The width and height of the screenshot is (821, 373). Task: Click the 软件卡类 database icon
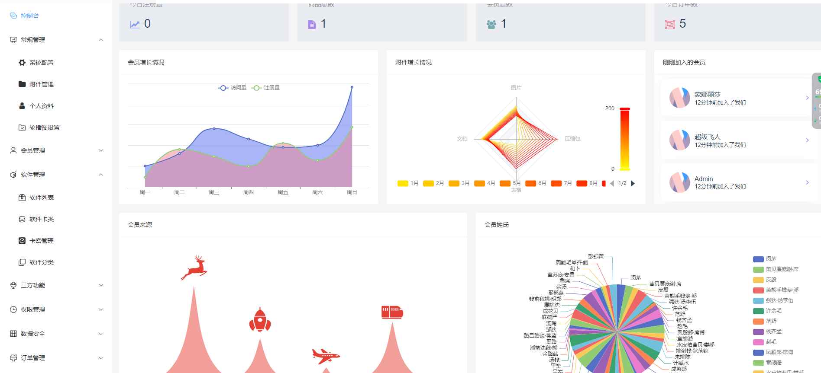pyautogui.click(x=22, y=219)
